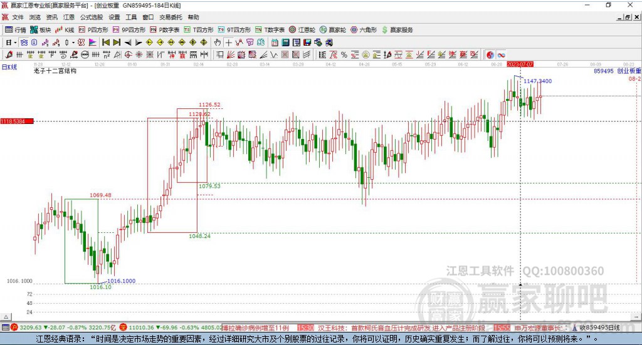Switch to the K线 chart view
The width and height of the screenshot is (642, 345).
pyautogui.click(x=65, y=30)
